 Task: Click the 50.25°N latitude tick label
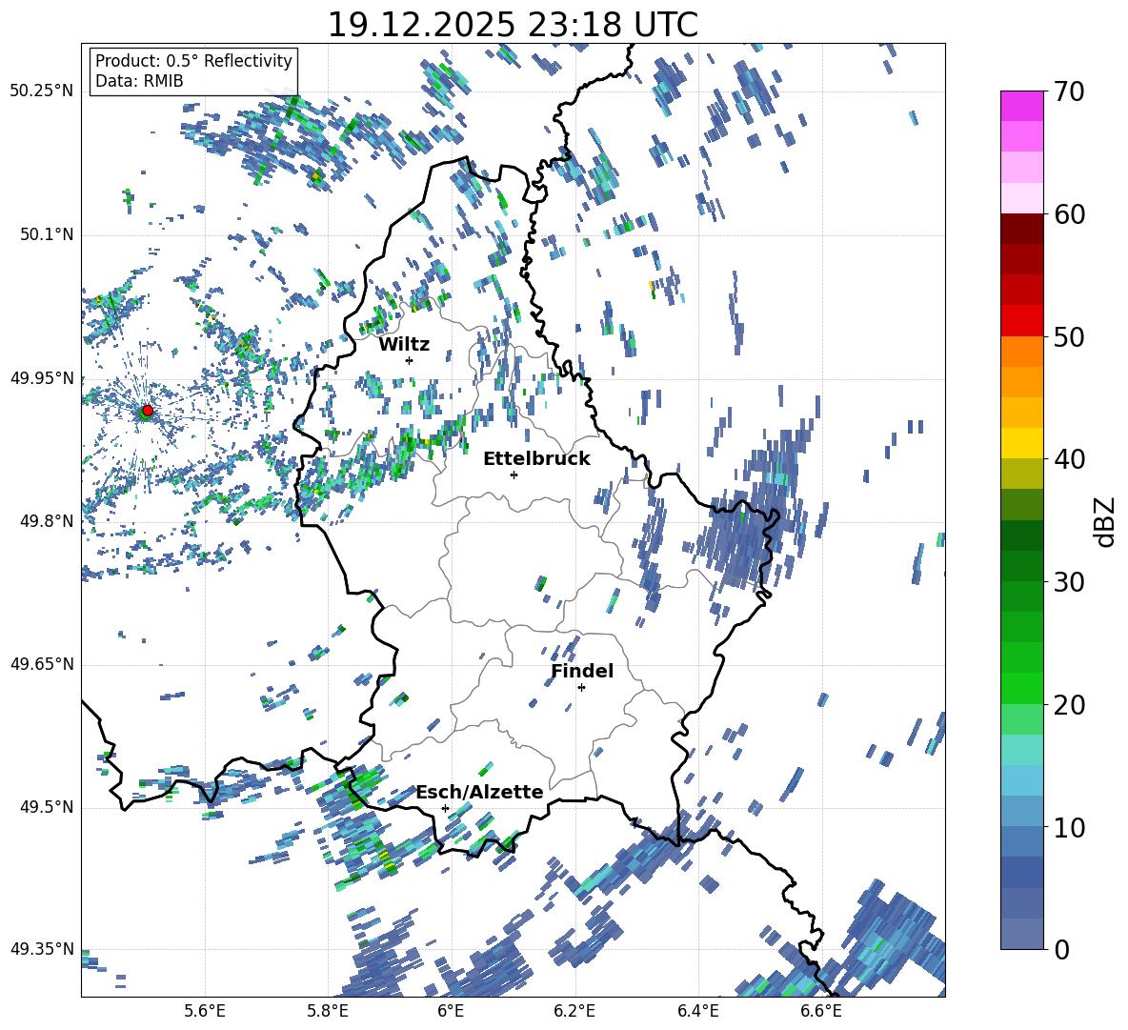pos(41,91)
